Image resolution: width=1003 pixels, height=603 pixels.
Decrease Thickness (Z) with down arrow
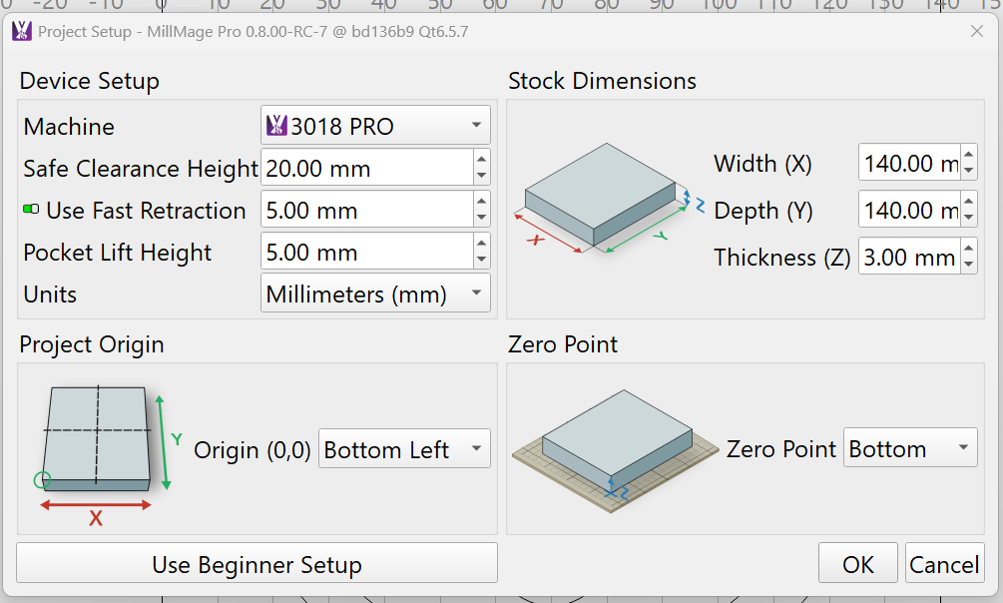[x=969, y=265]
